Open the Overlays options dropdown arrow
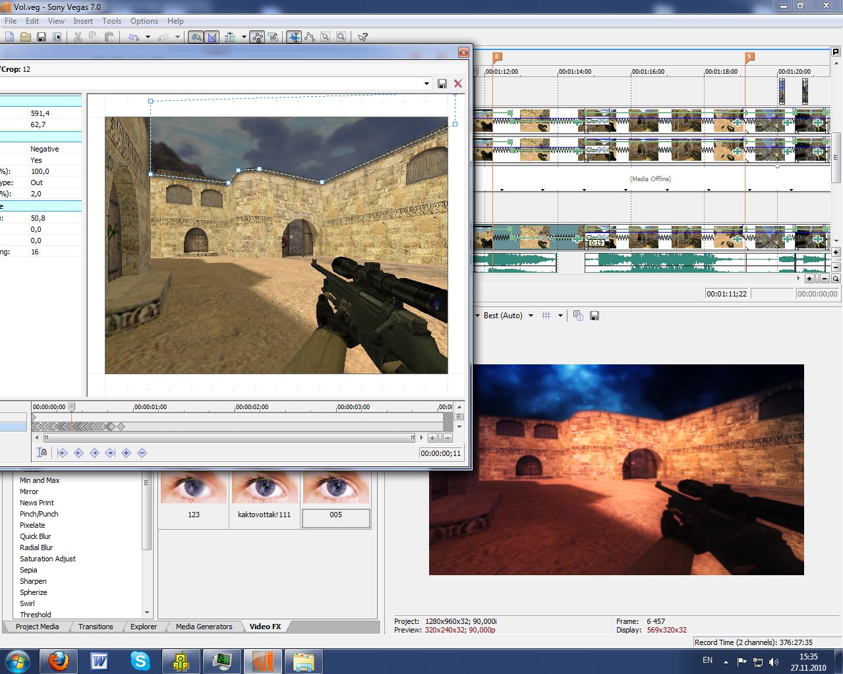The height and width of the screenshot is (674, 843). point(560,316)
